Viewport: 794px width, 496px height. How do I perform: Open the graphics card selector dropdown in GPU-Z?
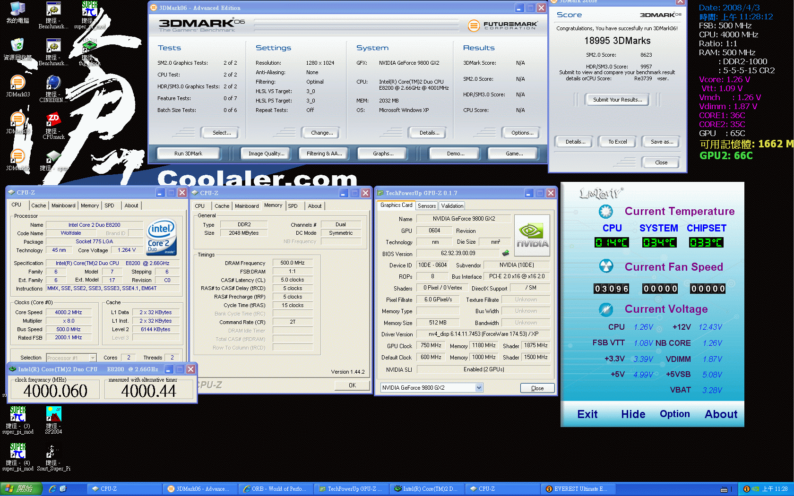[479, 388]
